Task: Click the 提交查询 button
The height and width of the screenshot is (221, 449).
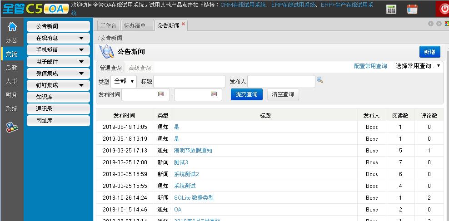Action: point(247,94)
